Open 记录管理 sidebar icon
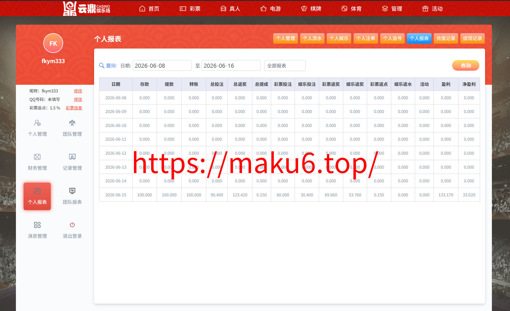Viewport: 510px width, 311px height. point(72,157)
